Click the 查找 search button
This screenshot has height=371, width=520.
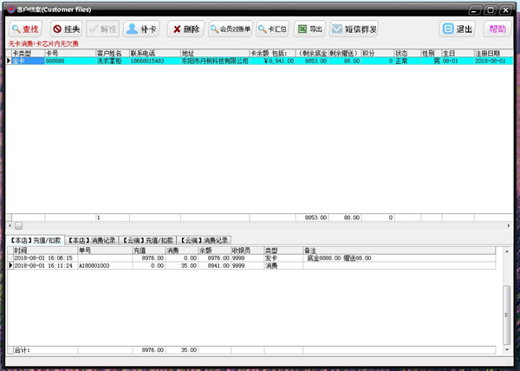pos(24,29)
